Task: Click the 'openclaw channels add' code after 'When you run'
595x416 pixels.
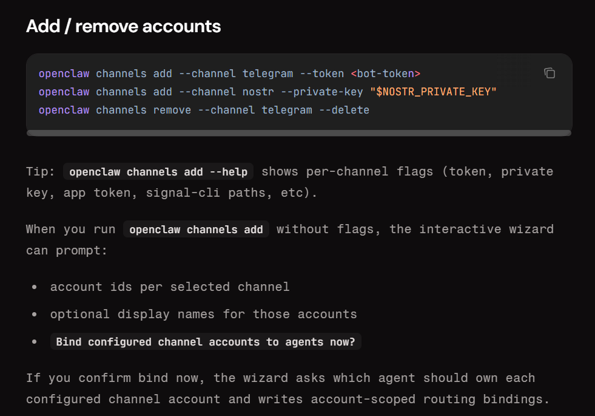Action: [x=196, y=230]
